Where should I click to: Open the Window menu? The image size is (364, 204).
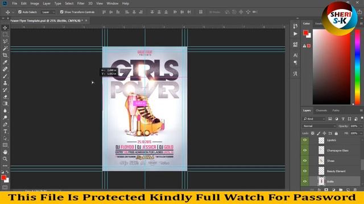113,3
